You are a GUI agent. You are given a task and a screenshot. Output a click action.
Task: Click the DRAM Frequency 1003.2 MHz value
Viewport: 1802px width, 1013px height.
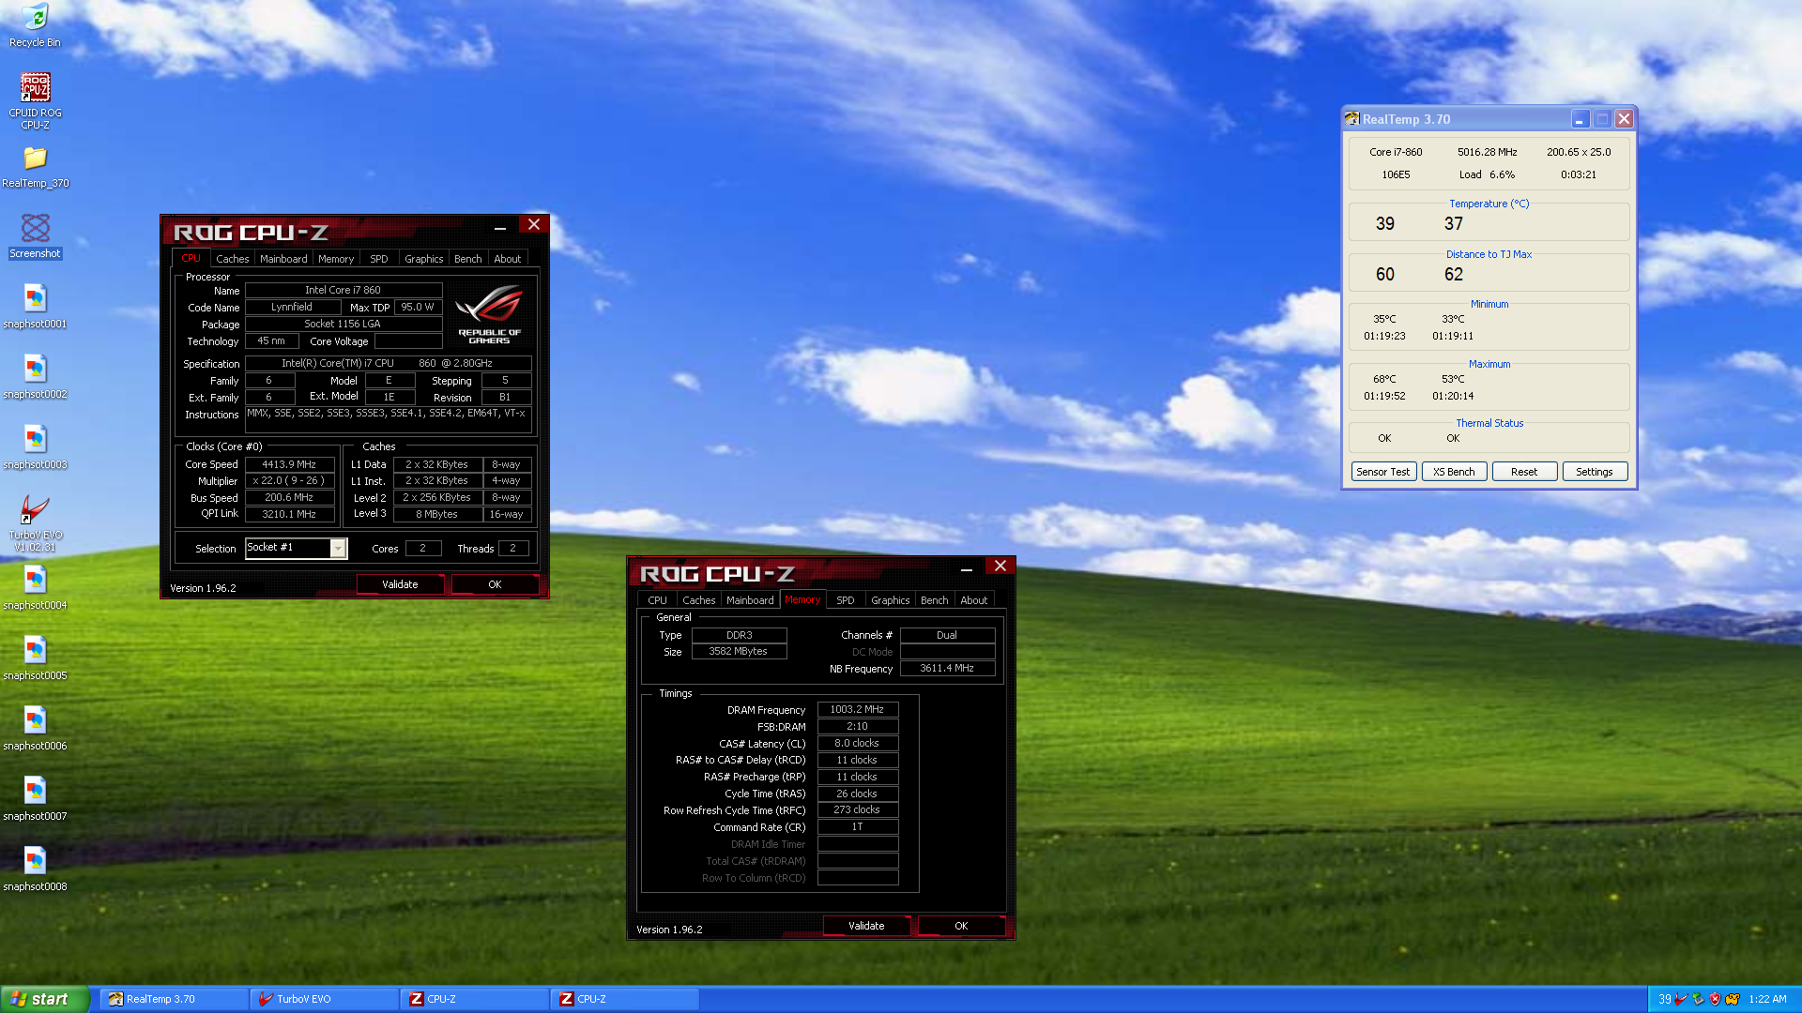(x=857, y=710)
